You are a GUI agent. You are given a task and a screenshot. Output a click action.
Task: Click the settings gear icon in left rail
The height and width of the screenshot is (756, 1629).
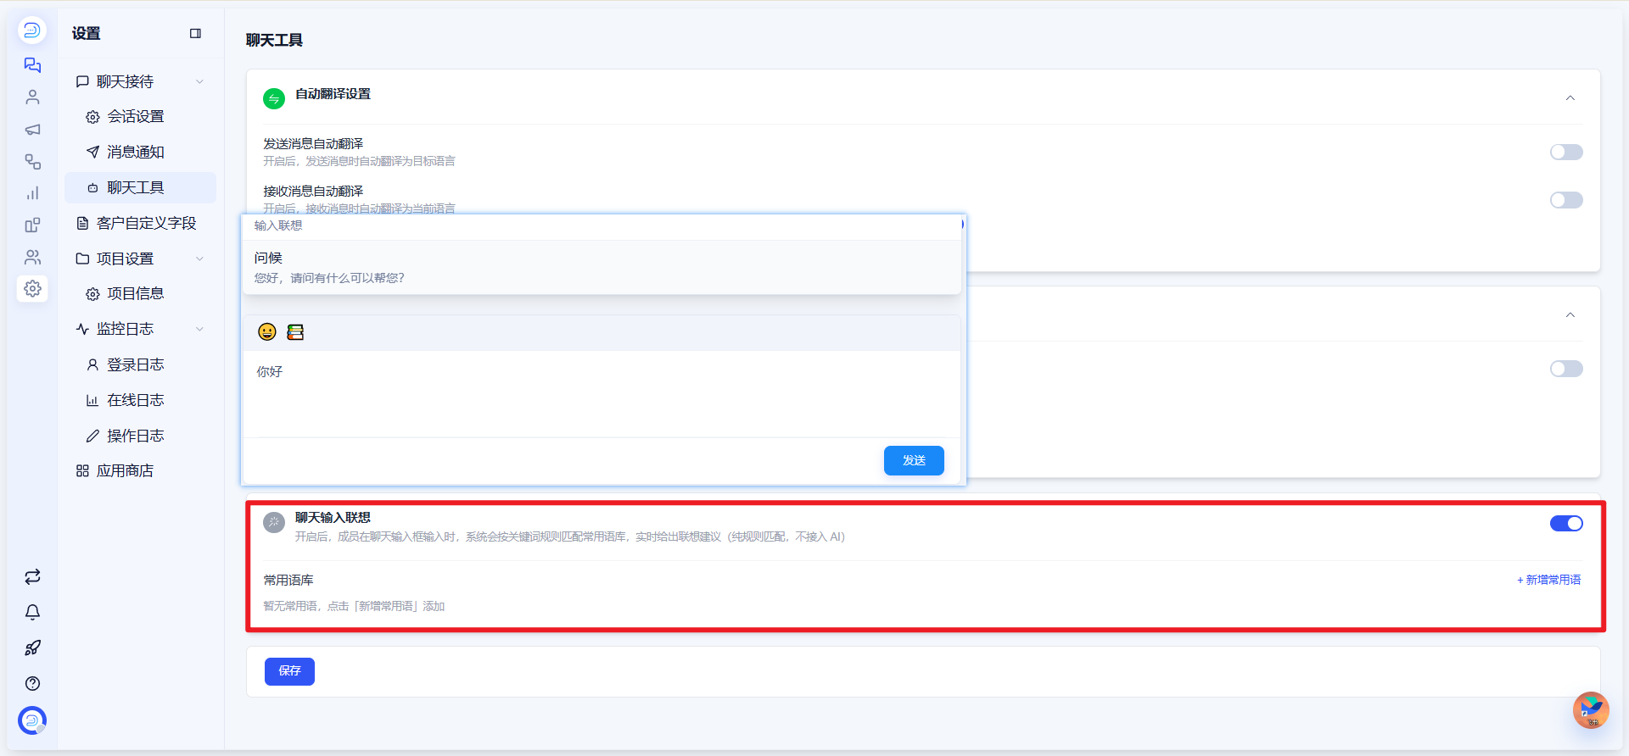coord(32,289)
